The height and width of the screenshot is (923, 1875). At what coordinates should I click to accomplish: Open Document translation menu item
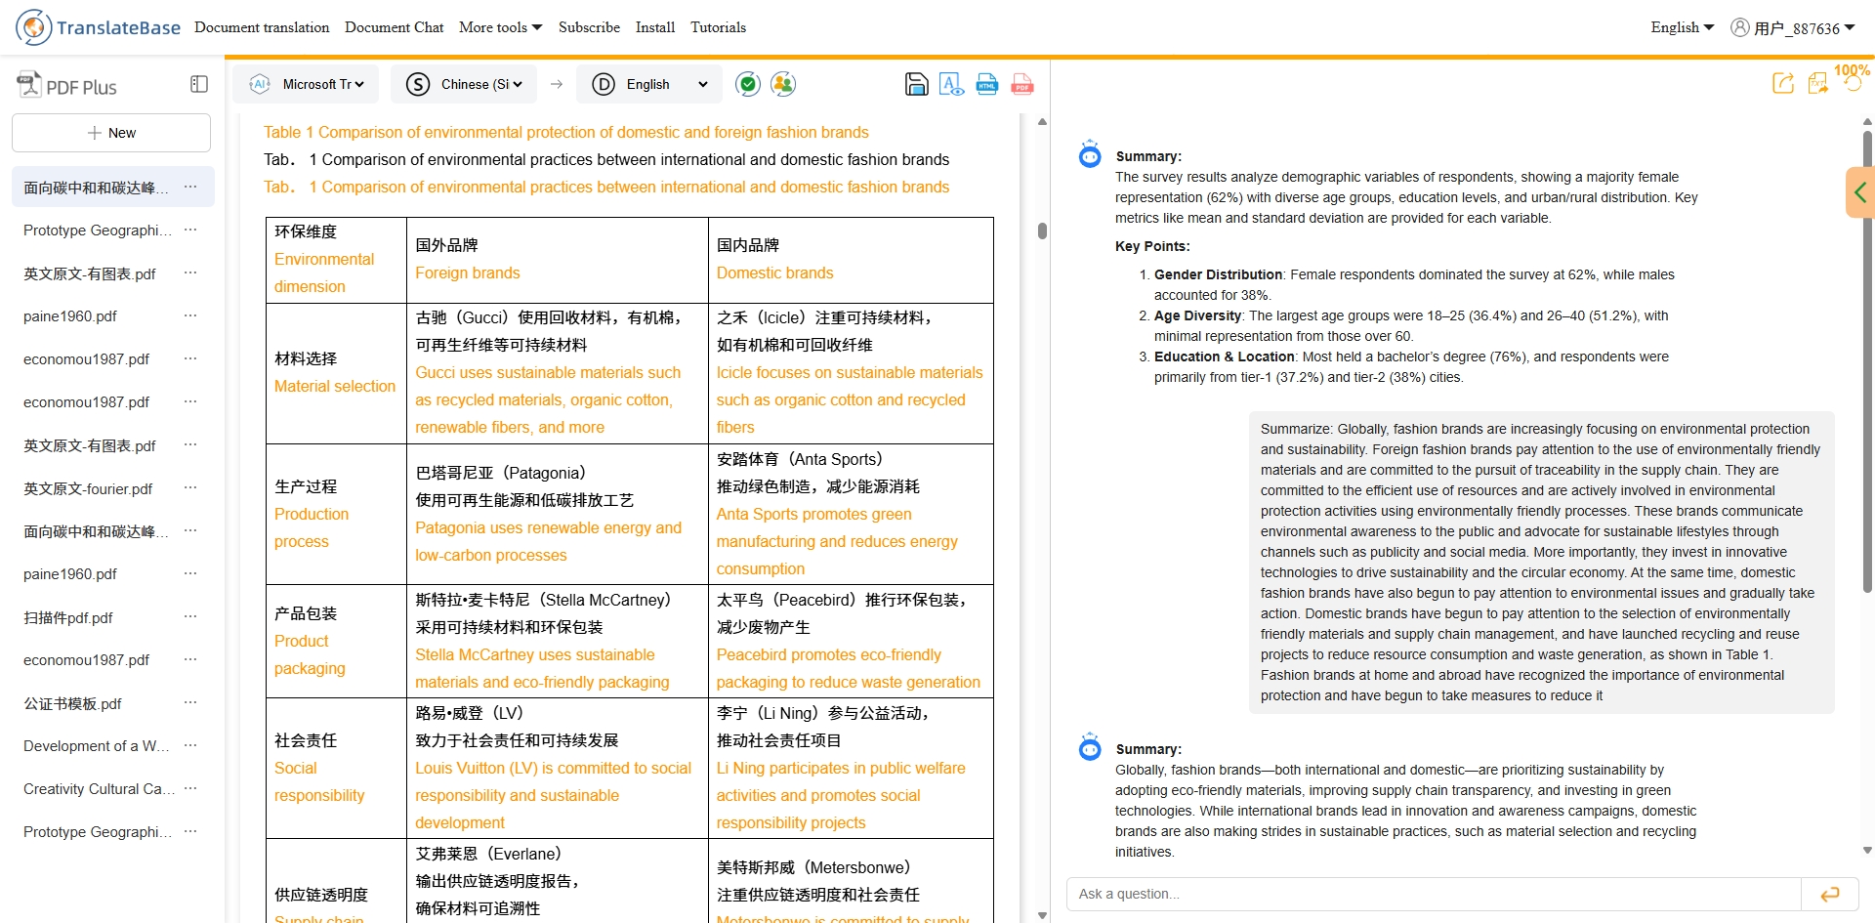click(x=262, y=27)
